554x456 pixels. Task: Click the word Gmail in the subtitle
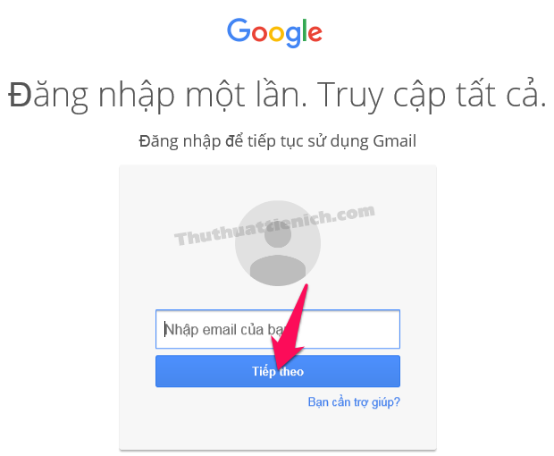(x=395, y=141)
